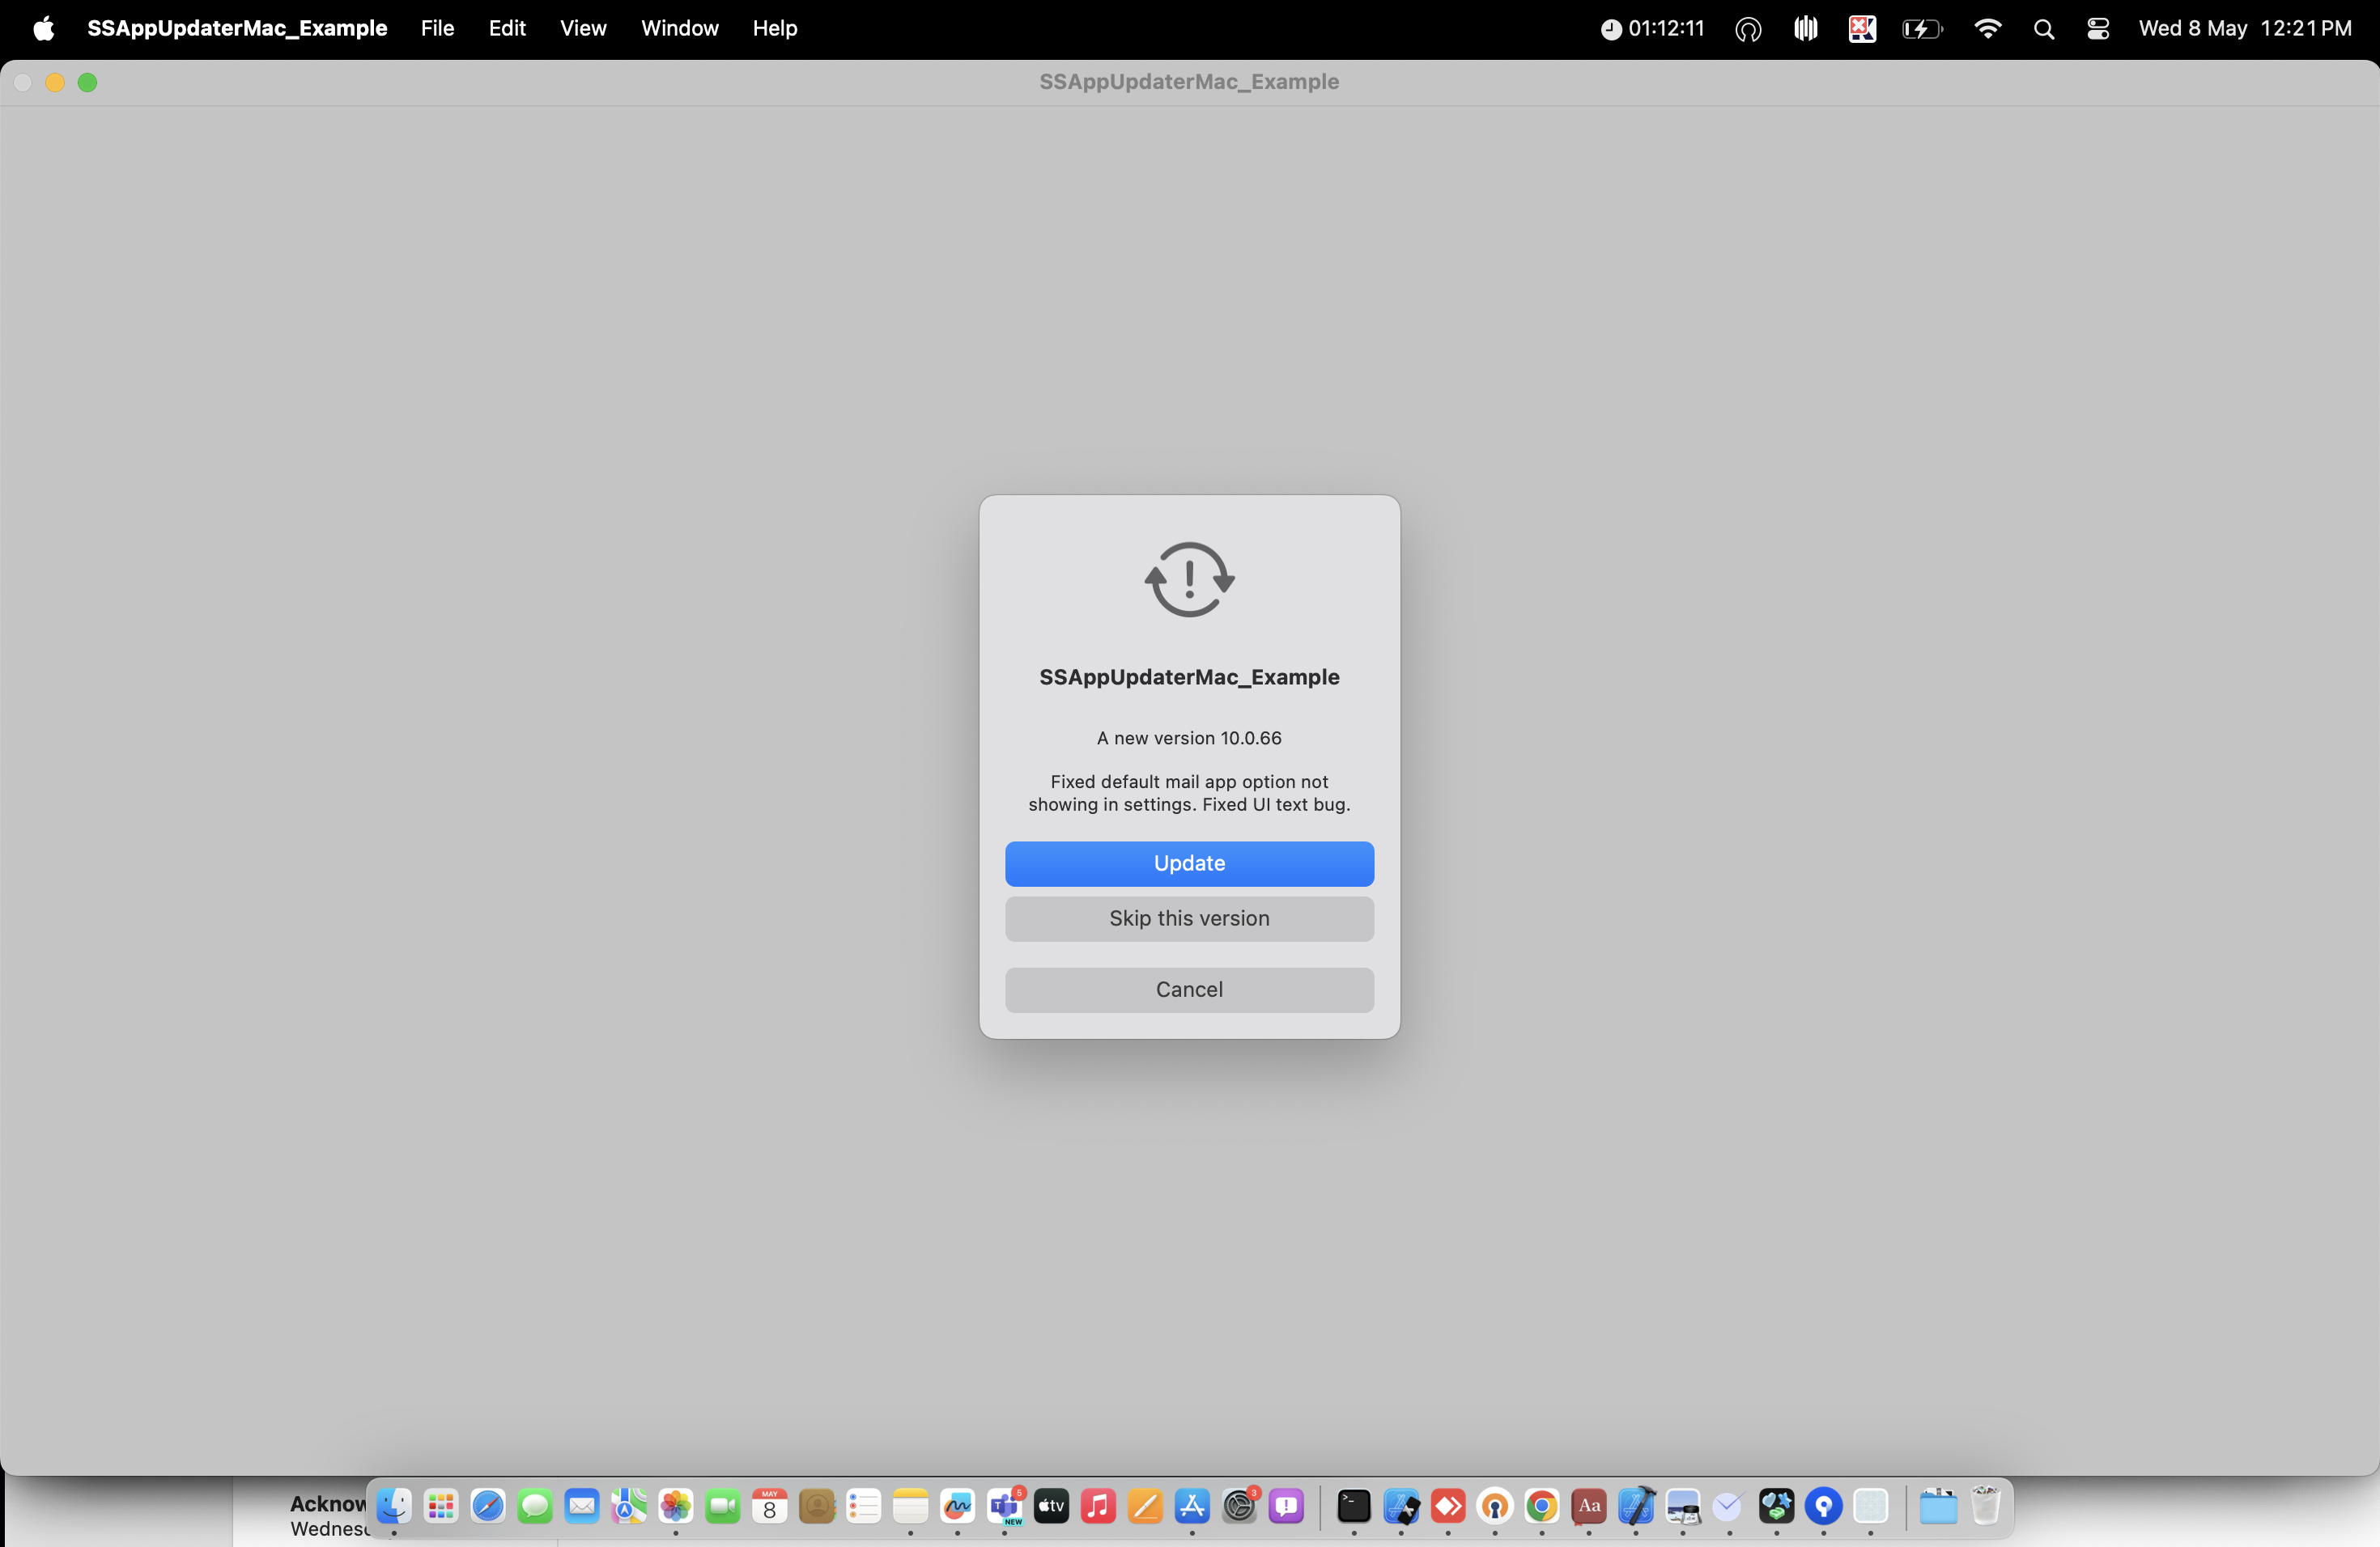Image resolution: width=2380 pixels, height=1547 pixels.
Task: Open Xcode from the Dock
Action: click(x=1635, y=1506)
